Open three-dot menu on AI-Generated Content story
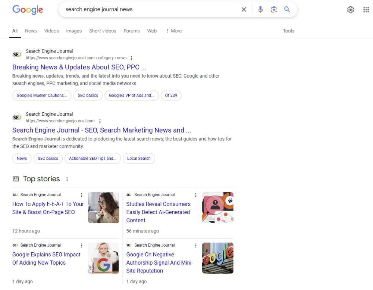The image size is (373, 290). click(x=196, y=195)
